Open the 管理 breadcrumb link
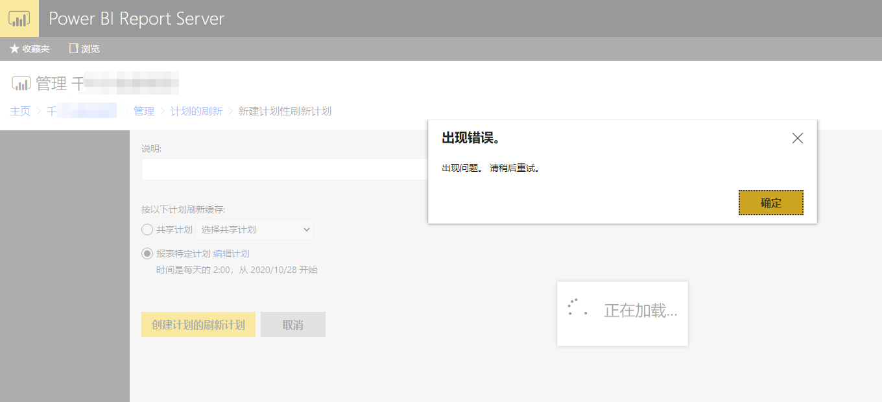882x402 pixels. 144,111
